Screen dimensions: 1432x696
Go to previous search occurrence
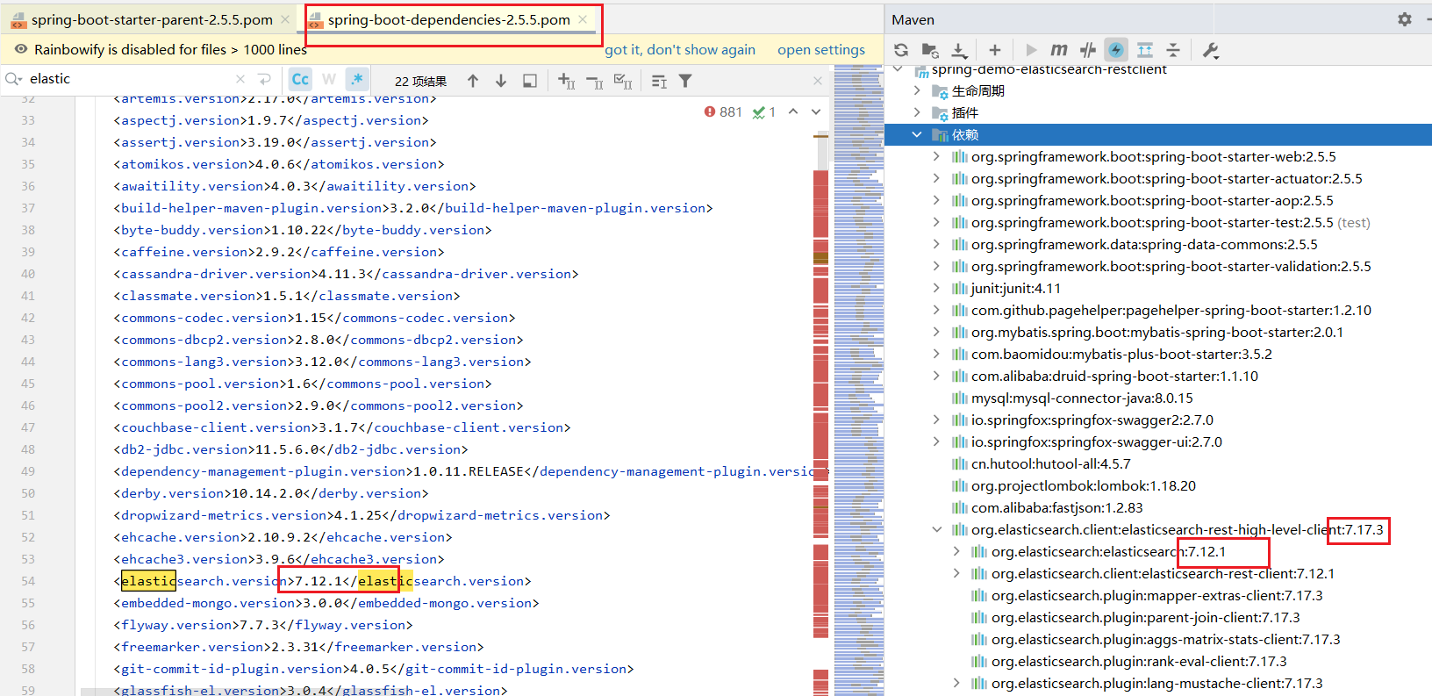coord(473,81)
